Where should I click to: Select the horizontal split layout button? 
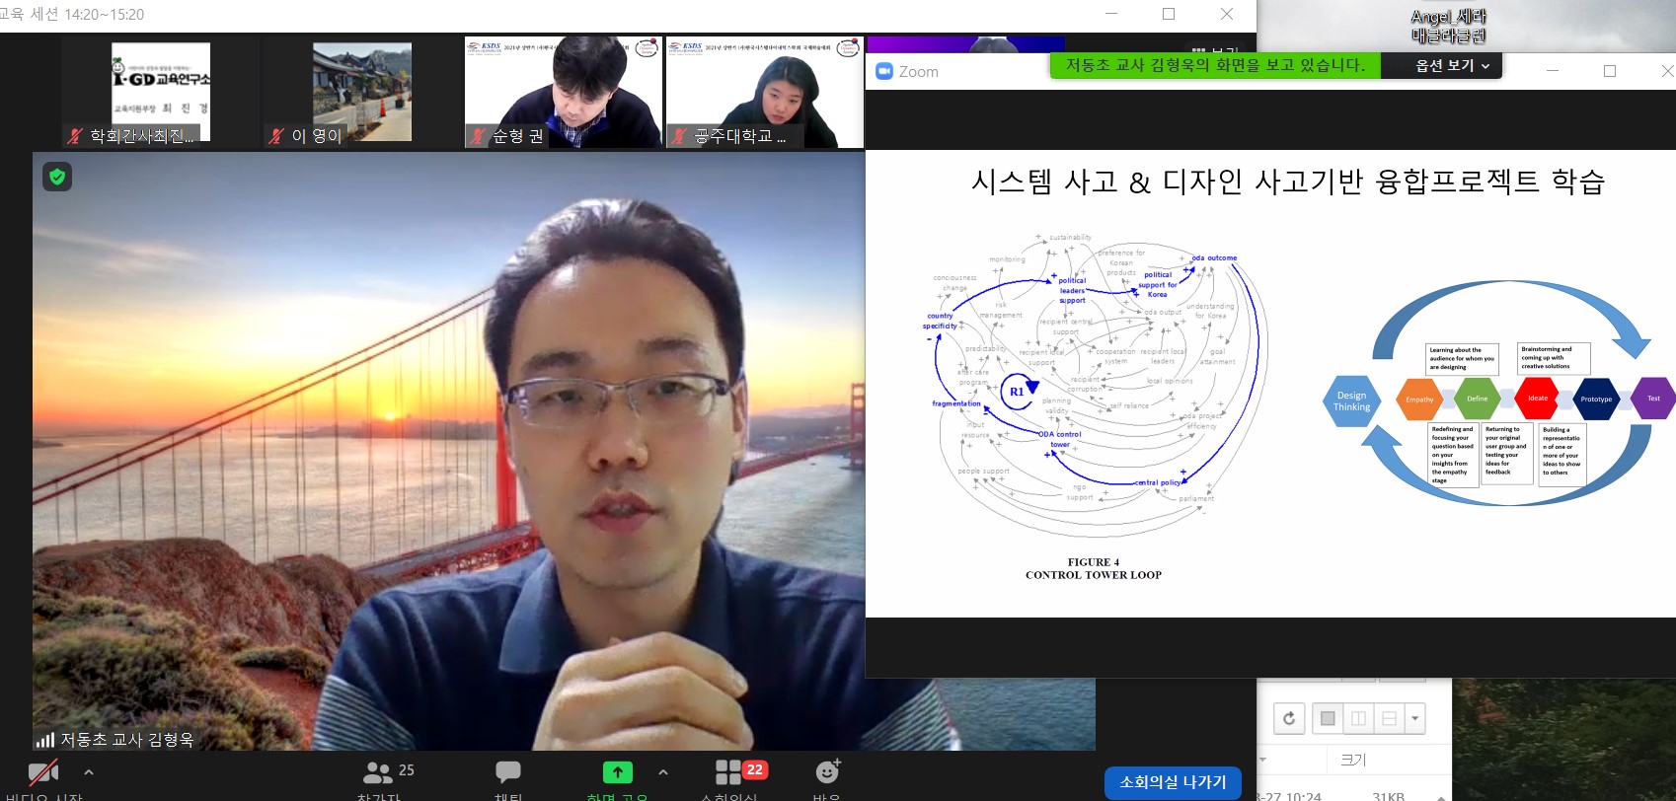point(1389,718)
